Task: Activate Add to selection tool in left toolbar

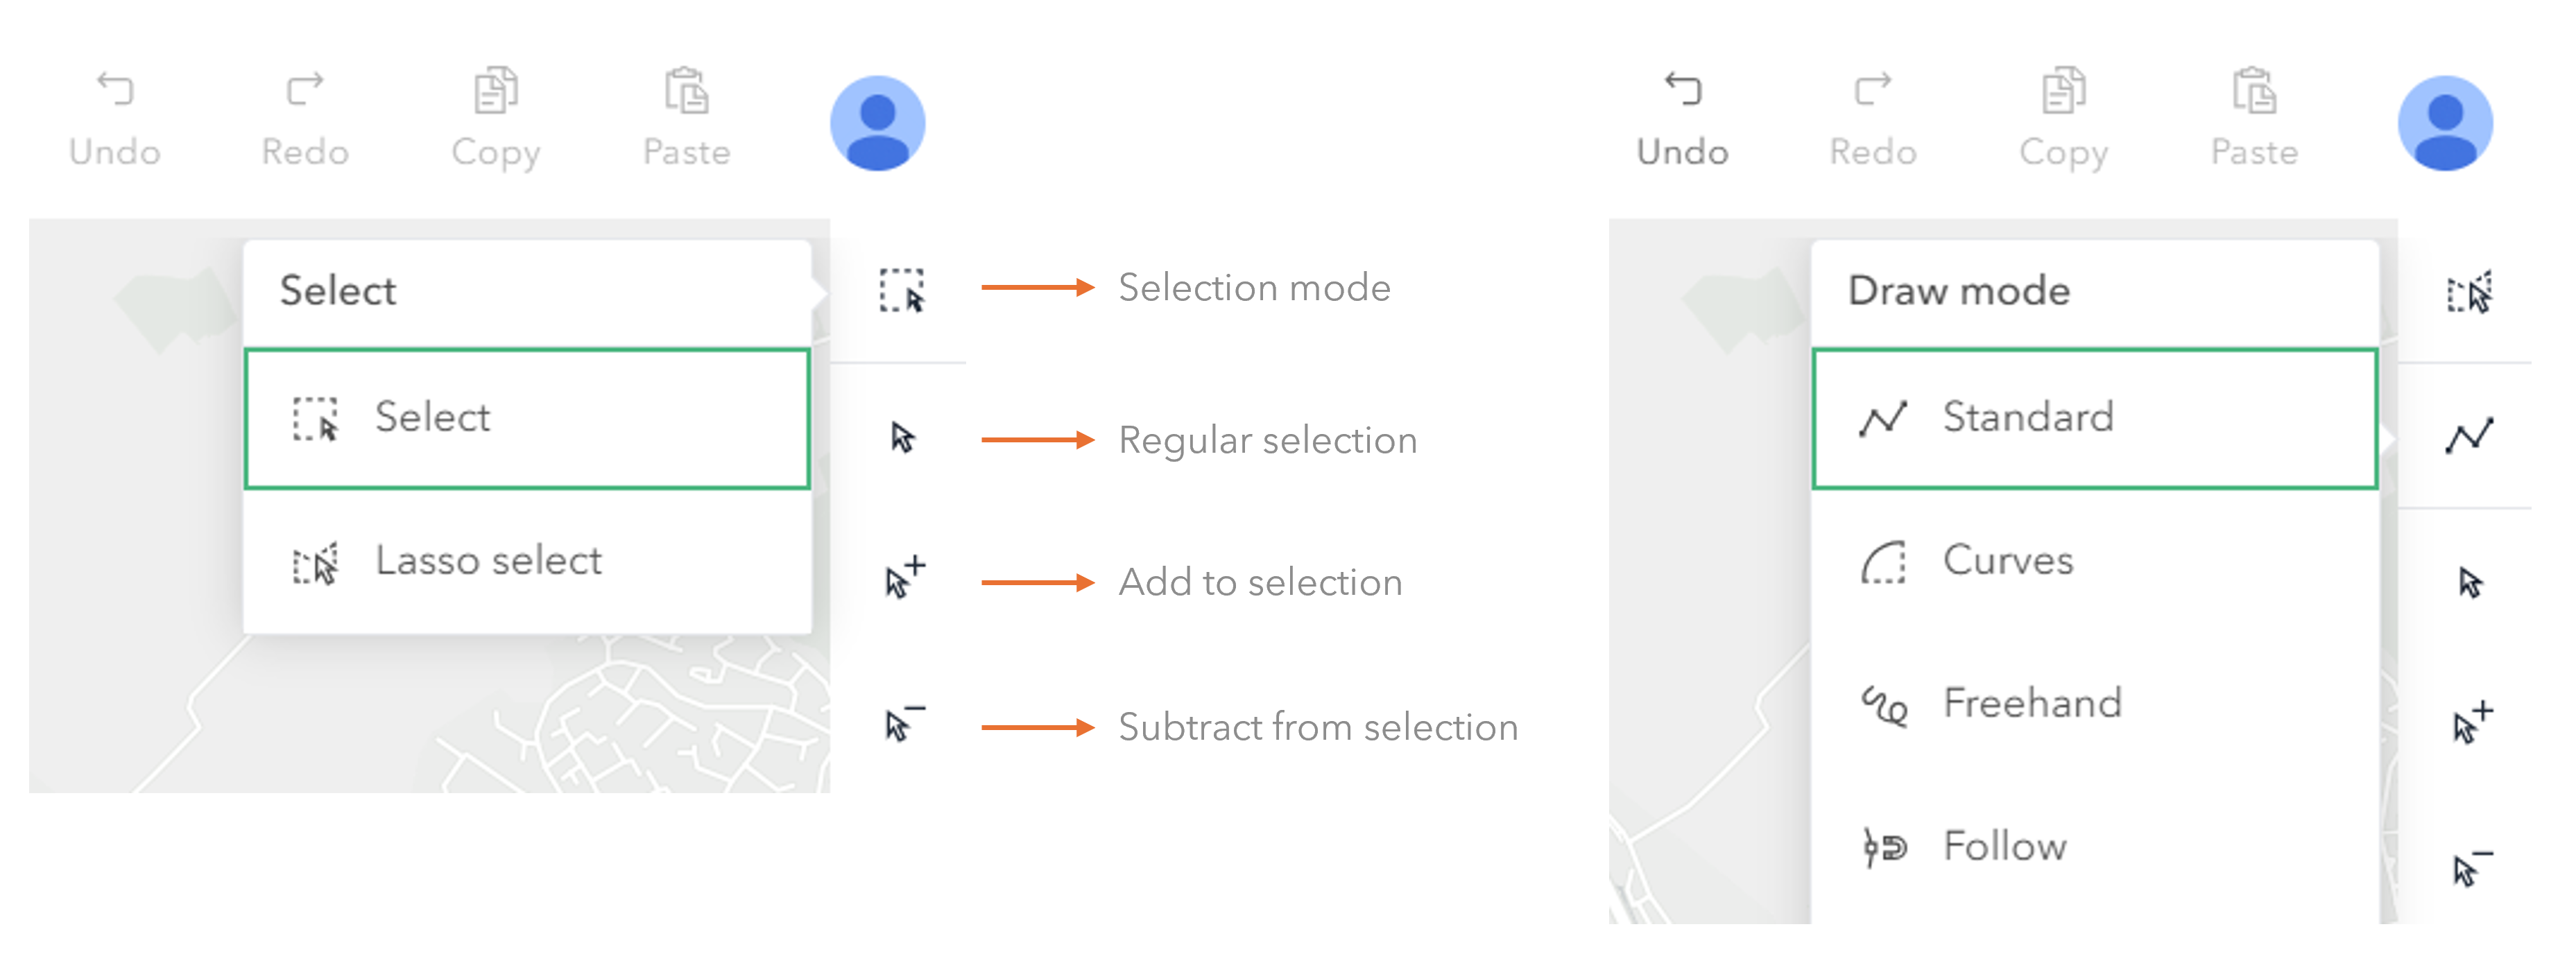Action: (x=905, y=578)
